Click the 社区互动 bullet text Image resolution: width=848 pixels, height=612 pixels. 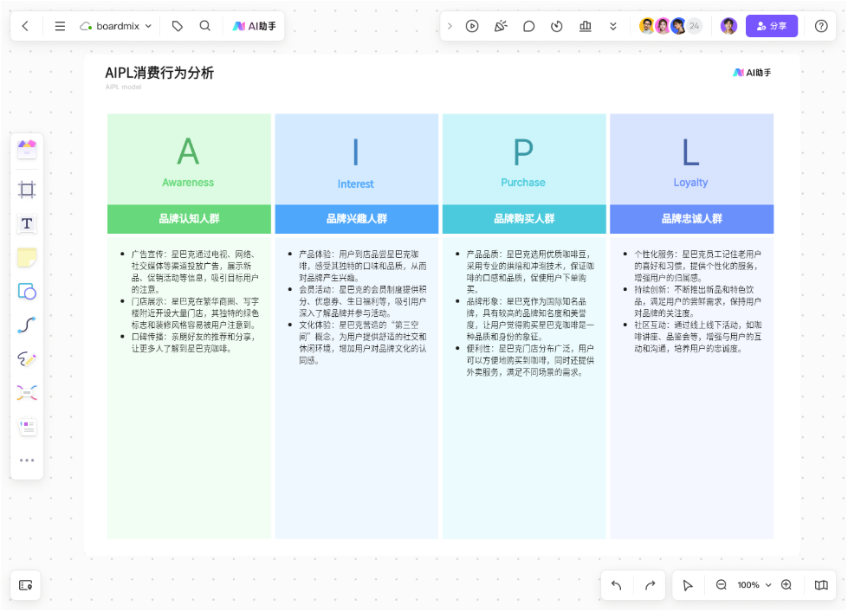pyautogui.click(x=697, y=337)
